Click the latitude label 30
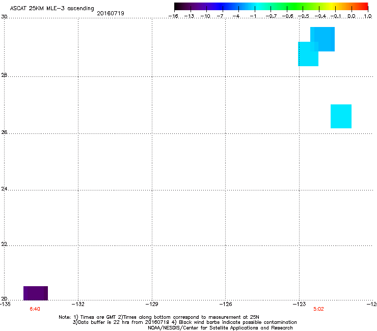The width and height of the screenshot is (377, 331). (x=4, y=17)
